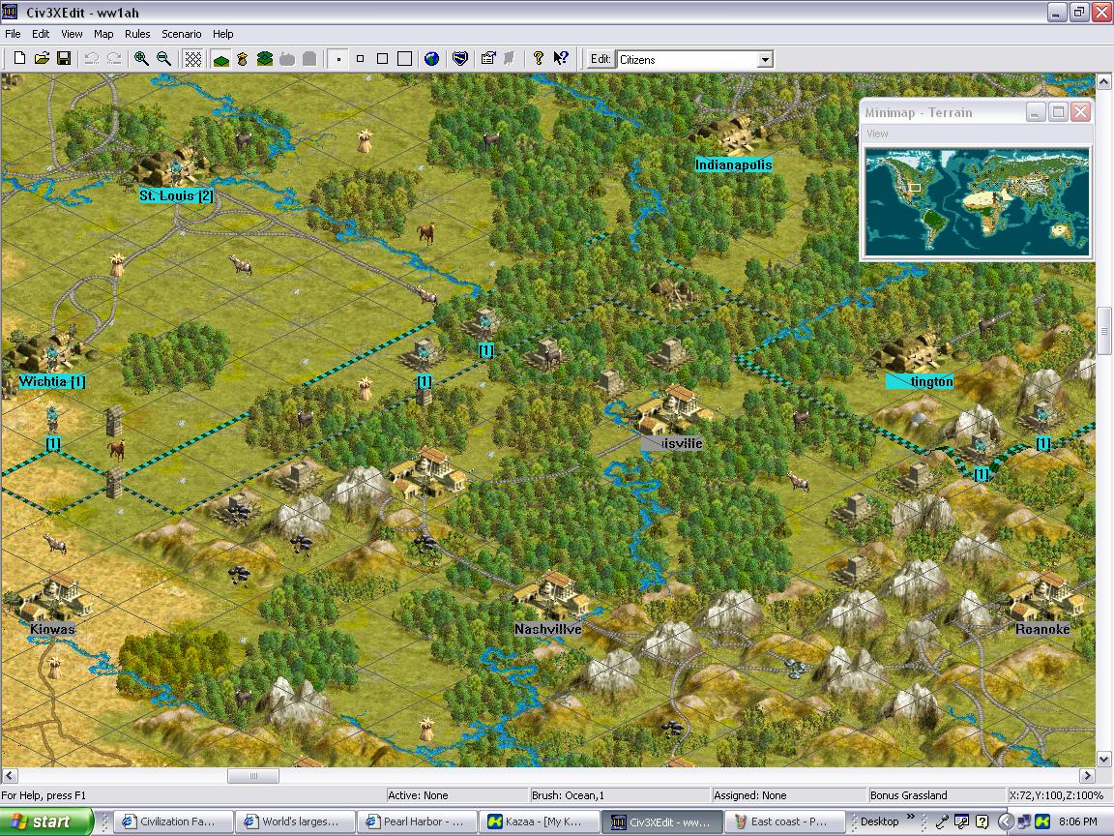Viewport: 1114px width, 836px height.
Task: Switch to the Kazaa taskbar window
Action: 540,821
